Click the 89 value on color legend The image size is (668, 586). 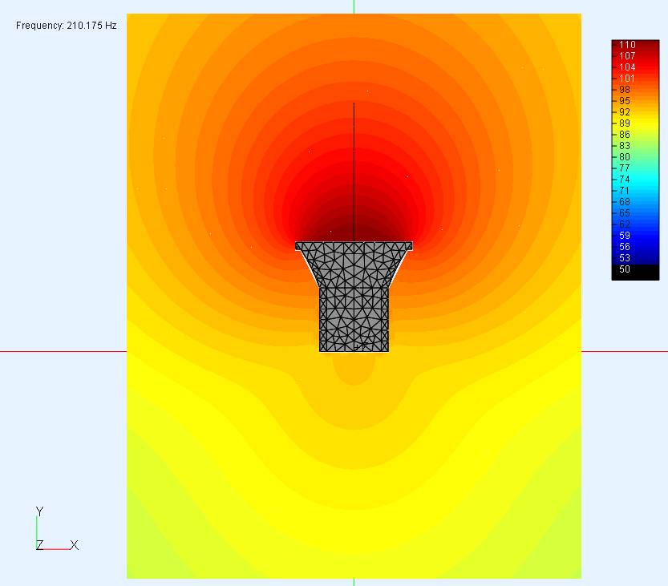625,123
